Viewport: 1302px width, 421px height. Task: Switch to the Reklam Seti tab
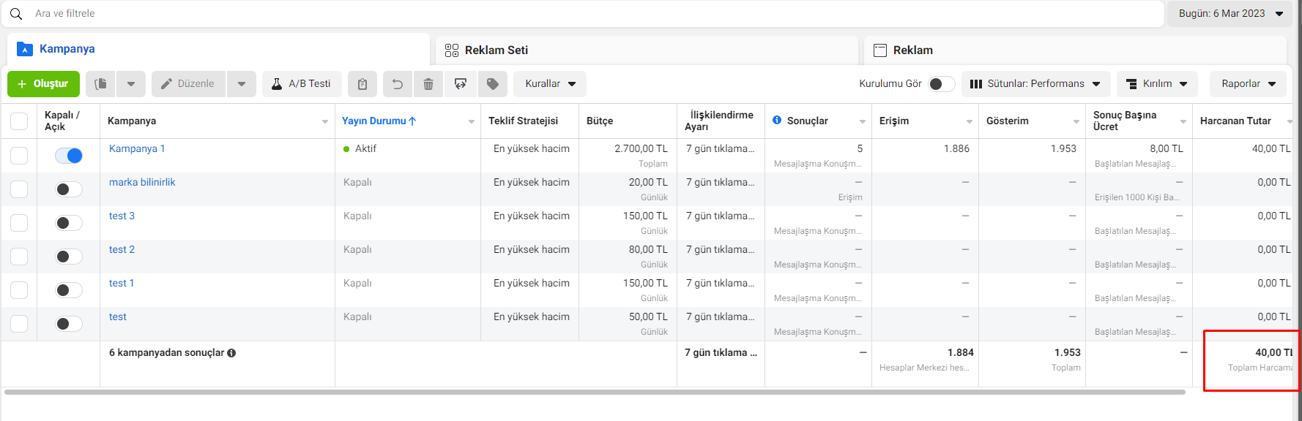pos(647,50)
